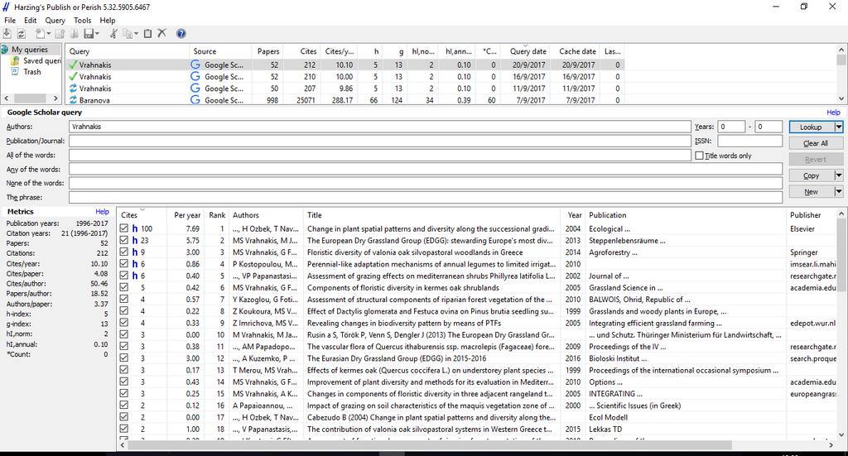Open the Edit menu
Viewport: 848px width, 456px height.
coord(31,20)
